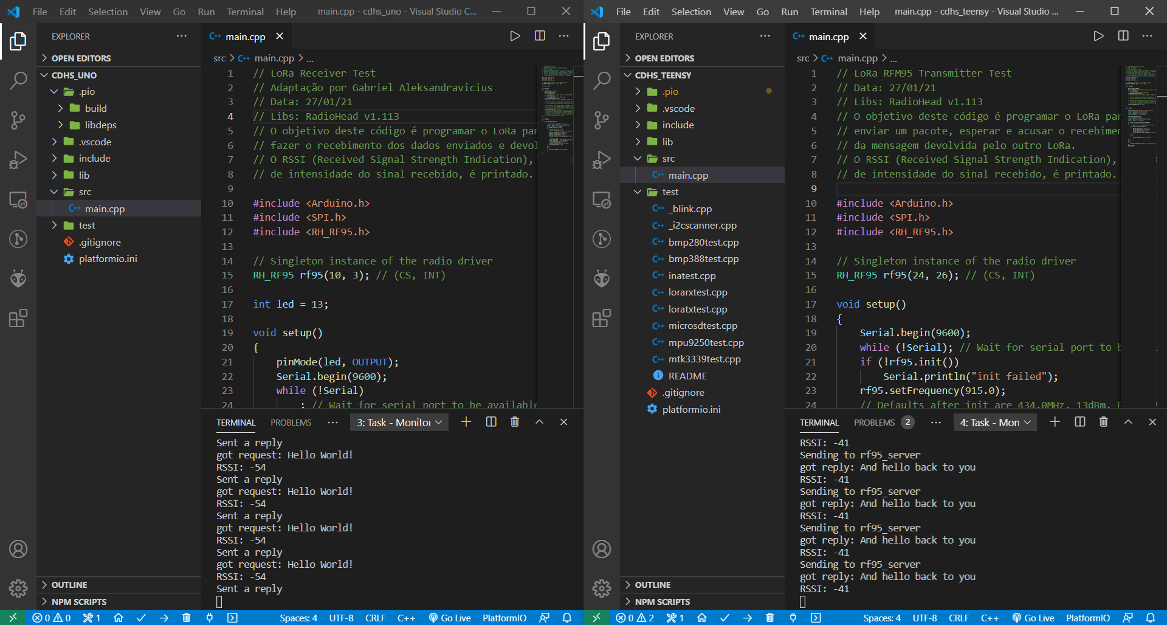
Task: Open Accounts icon in left window
Action: click(x=18, y=549)
